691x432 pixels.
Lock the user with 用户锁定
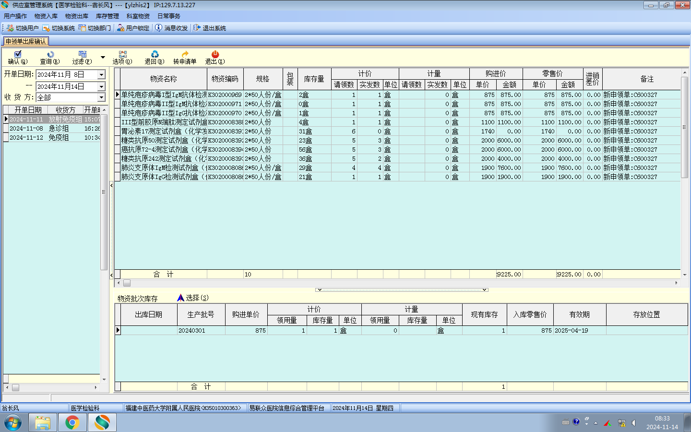[x=133, y=28]
